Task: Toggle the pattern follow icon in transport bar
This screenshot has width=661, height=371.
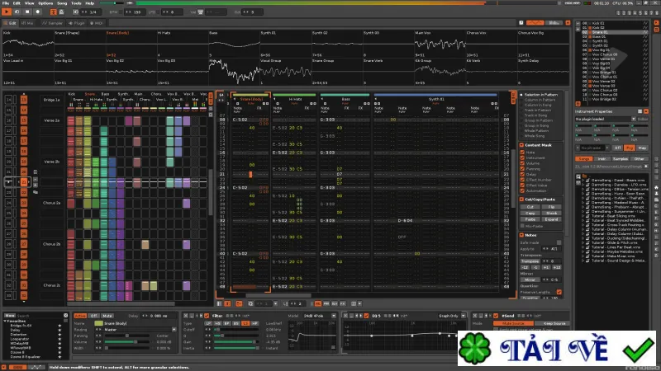Action: 54,12
